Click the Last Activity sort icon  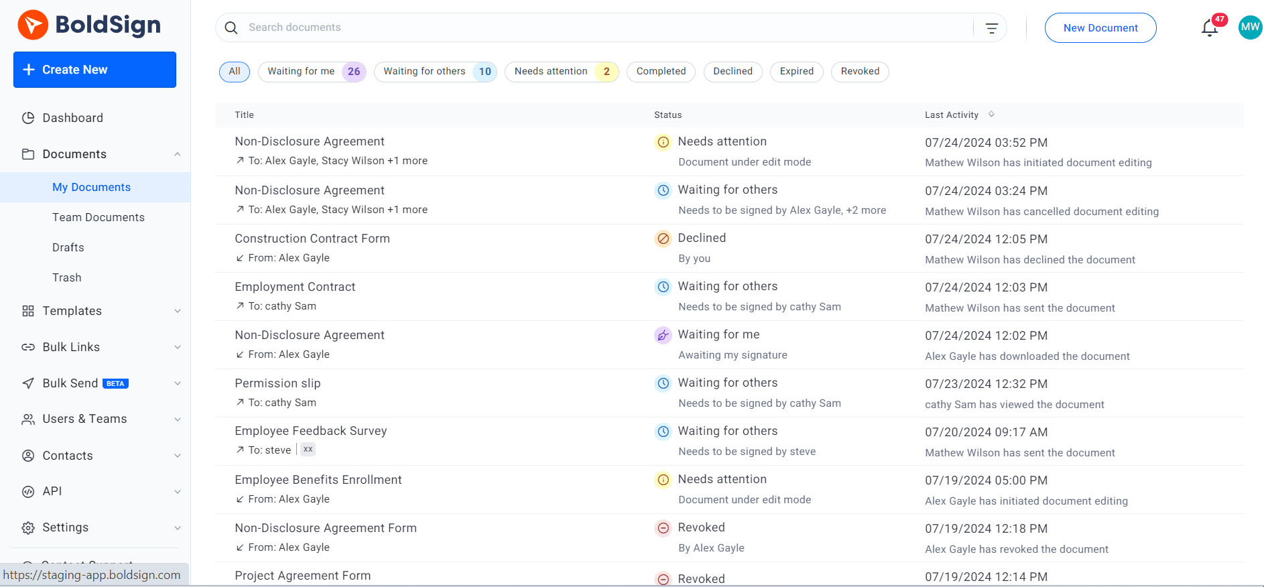click(x=991, y=115)
